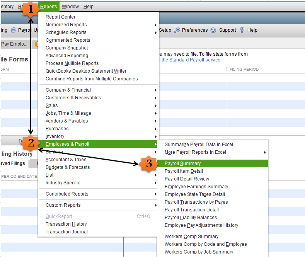Viewport: 305px width, 257px height.
Task: Choose Summarize Payroll Data in Excel
Action: tap(199, 145)
